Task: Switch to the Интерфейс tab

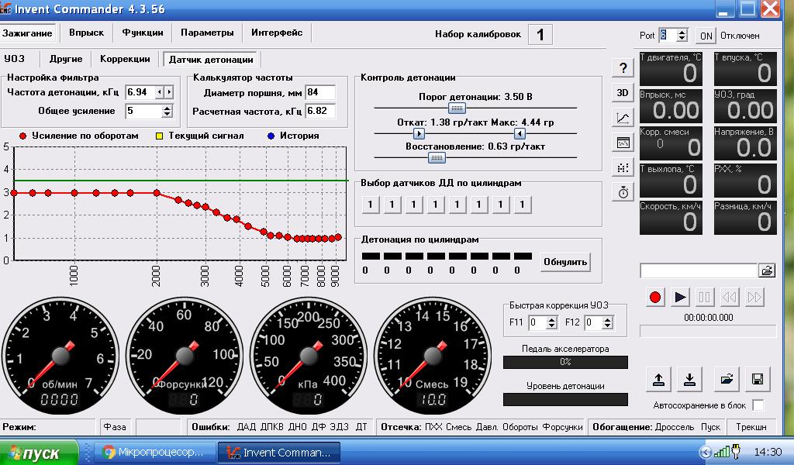Action: tap(277, 33)
